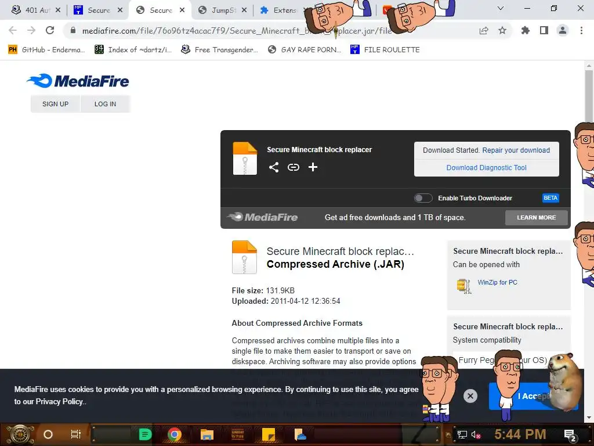The image size is (594, 446).
Task: Dismiss the cookie banner with X
Action: point(470,396)
